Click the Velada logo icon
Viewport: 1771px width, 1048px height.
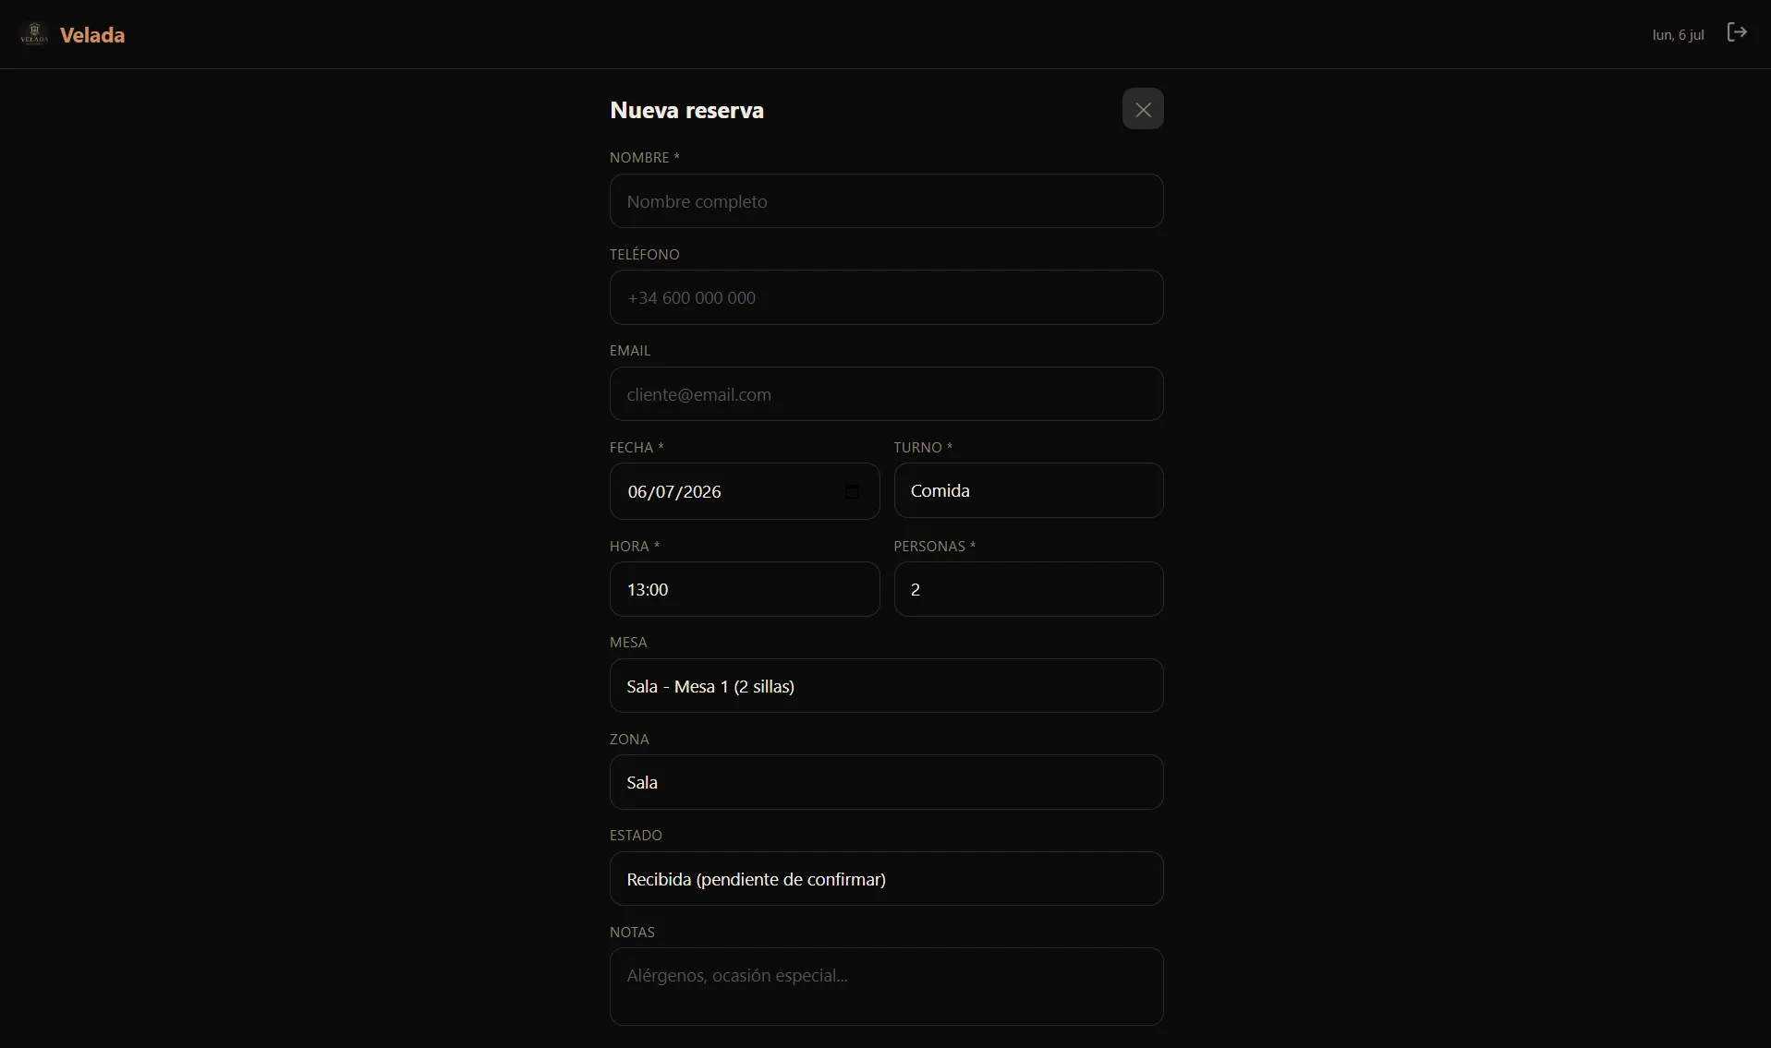point(34,34)
